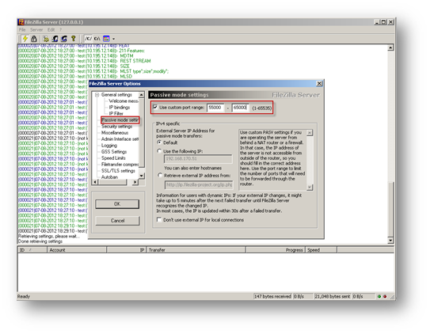The height and width of the screenshot is (334, 430).
Task: Click the help text box down scroll arrow
Action: 310,187
